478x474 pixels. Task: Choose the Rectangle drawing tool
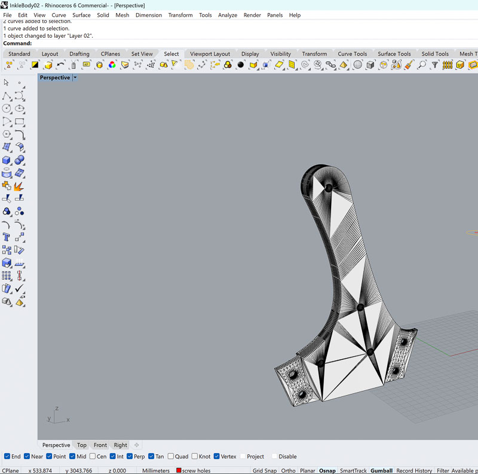[20, 122]
